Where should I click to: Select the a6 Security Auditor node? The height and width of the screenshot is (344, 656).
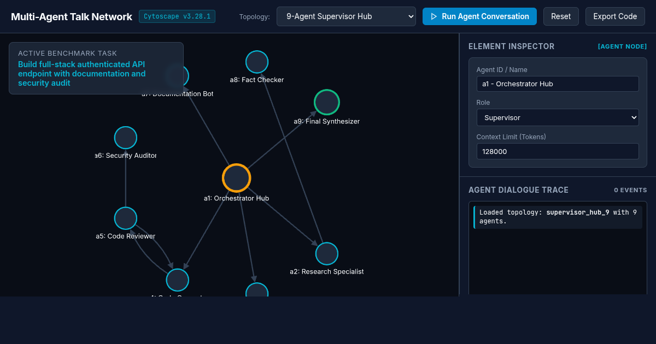[x=126, y=138]
